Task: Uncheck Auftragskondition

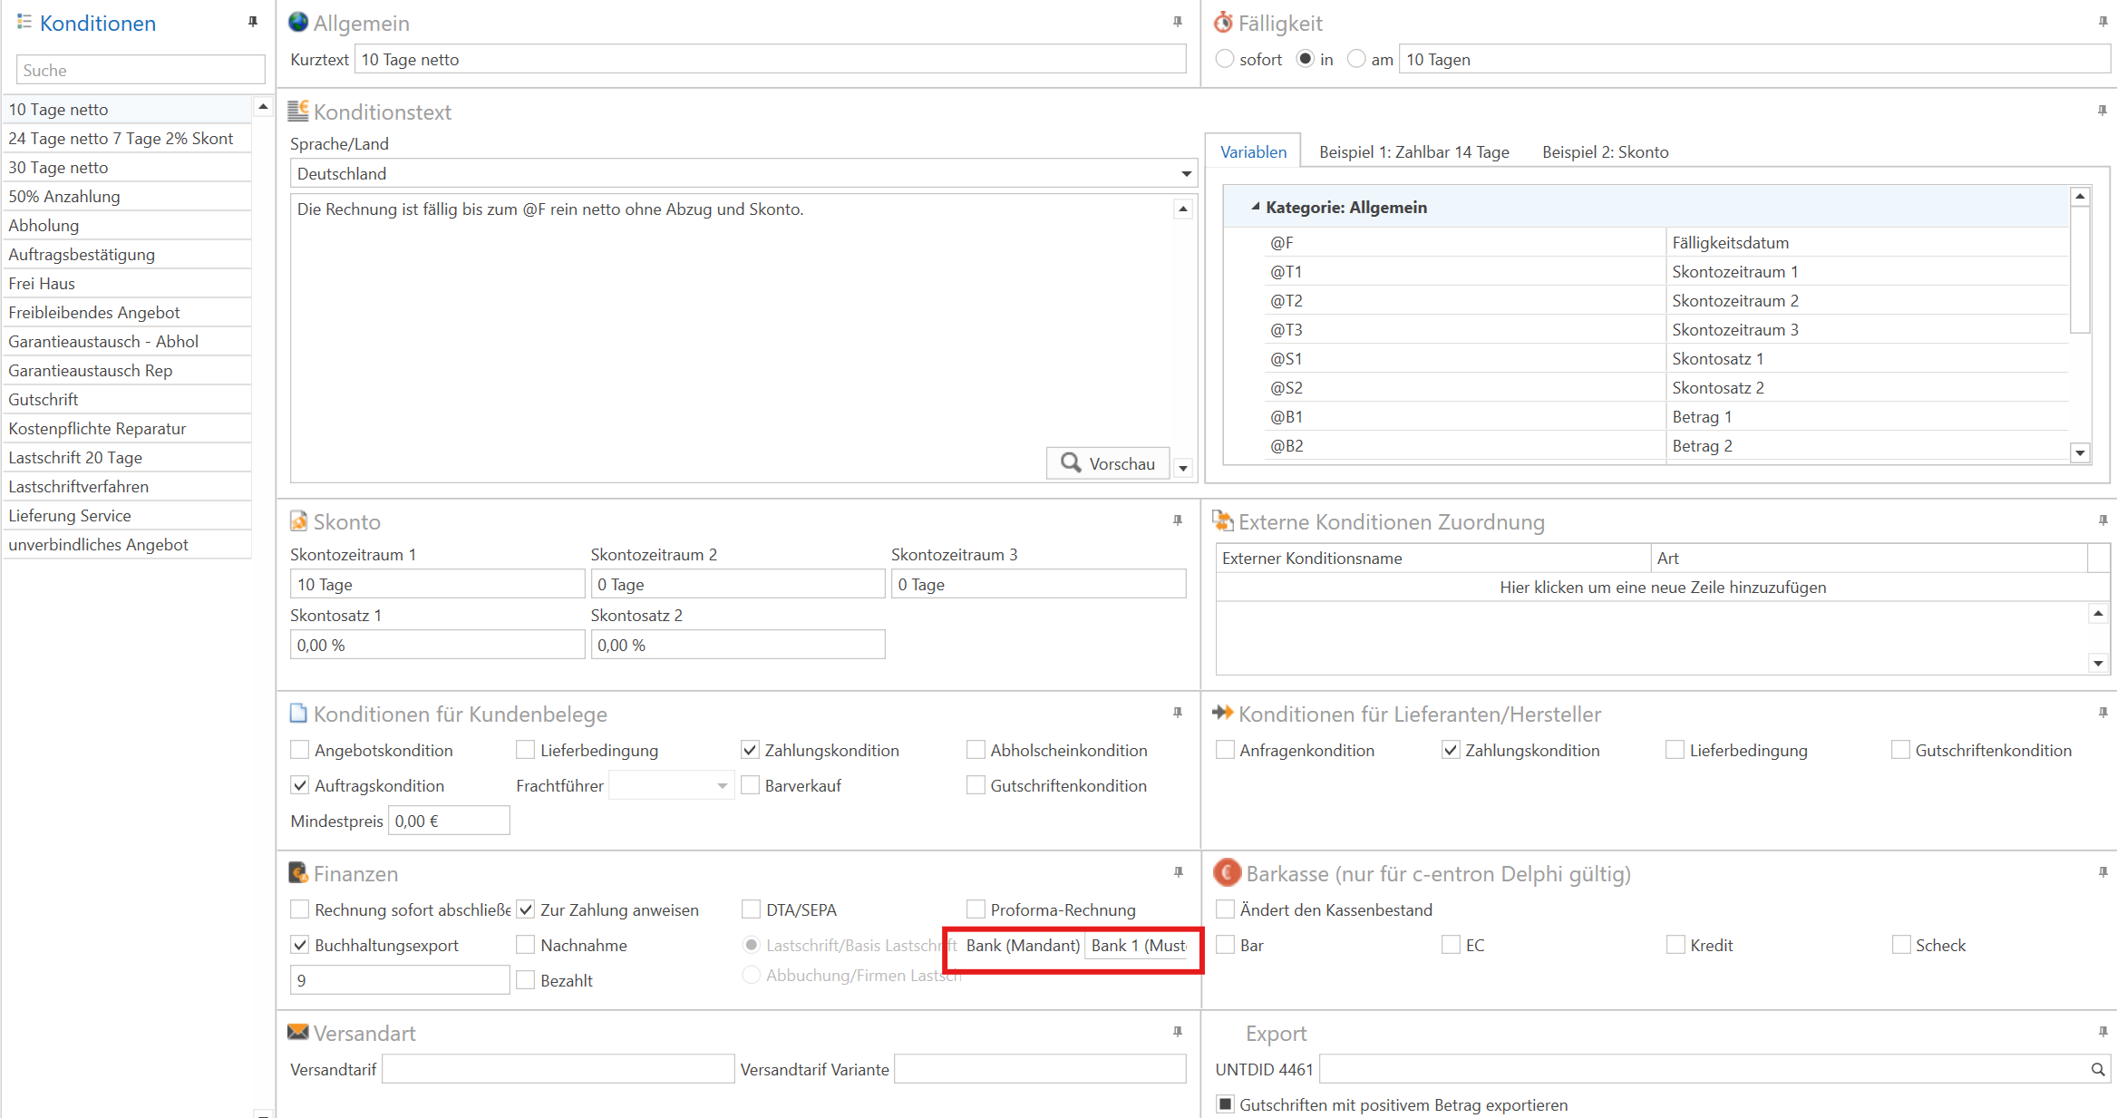Action: pyautogui.click(x=299, y=785)
